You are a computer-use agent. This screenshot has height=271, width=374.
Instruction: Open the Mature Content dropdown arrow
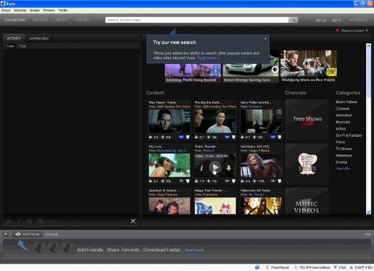point(366,31)
